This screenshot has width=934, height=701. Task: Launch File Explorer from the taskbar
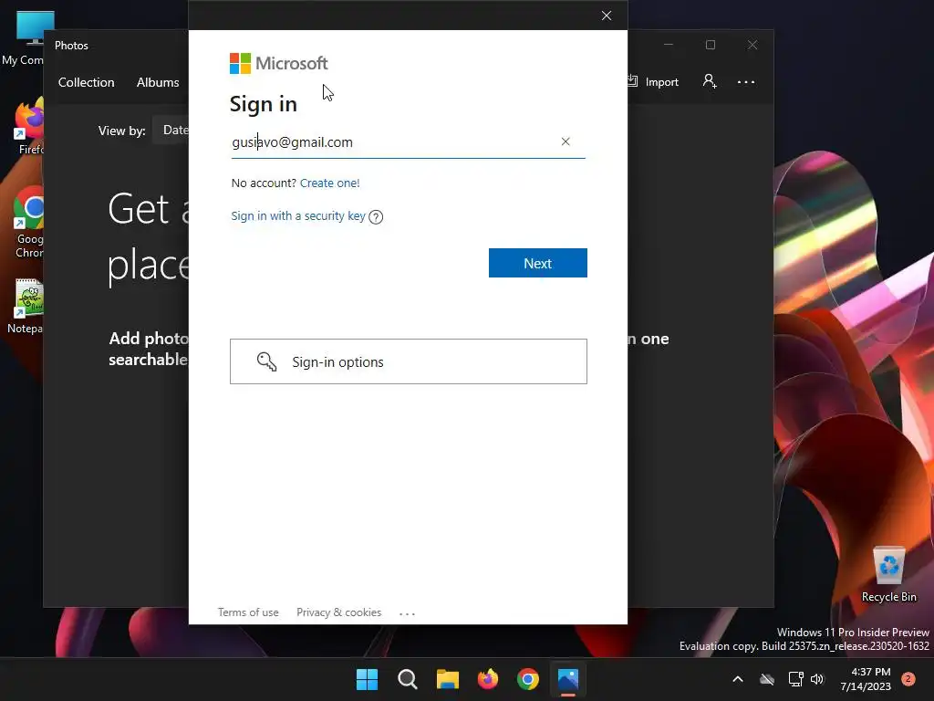(x=447, y=679)
